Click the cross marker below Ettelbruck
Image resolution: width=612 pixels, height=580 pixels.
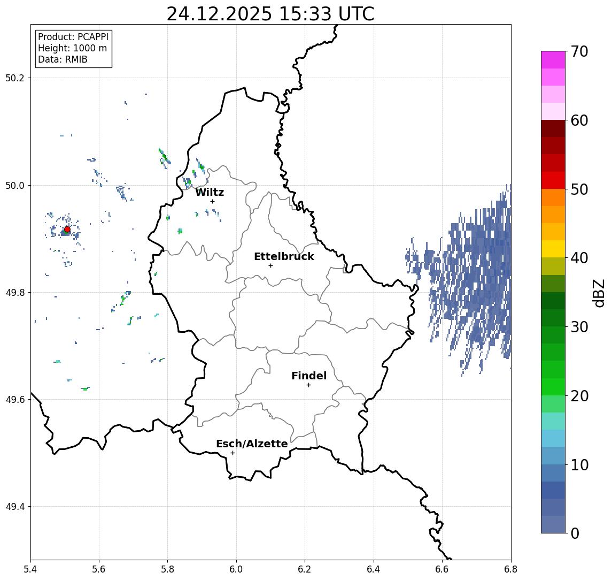pyautogui.click(x=270, y=266)
